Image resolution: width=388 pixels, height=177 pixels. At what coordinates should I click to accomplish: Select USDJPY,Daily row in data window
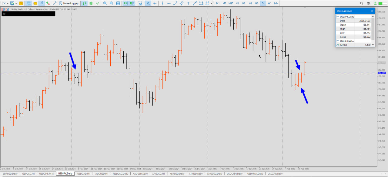353,17
